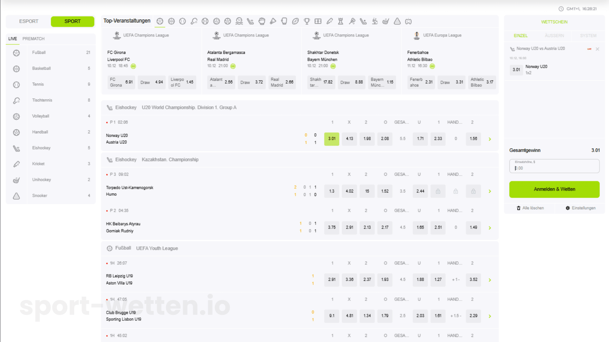The image size is (609, 342).
Task: Select SYSTEM bet slip tab
Action: tap(588, 36)
